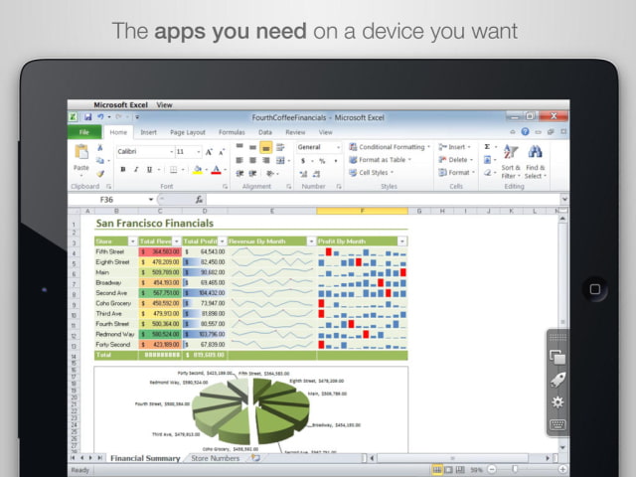Click Format as Table button
The height and width of the screenshot is (477, 636).
click(x=380, y=160)
